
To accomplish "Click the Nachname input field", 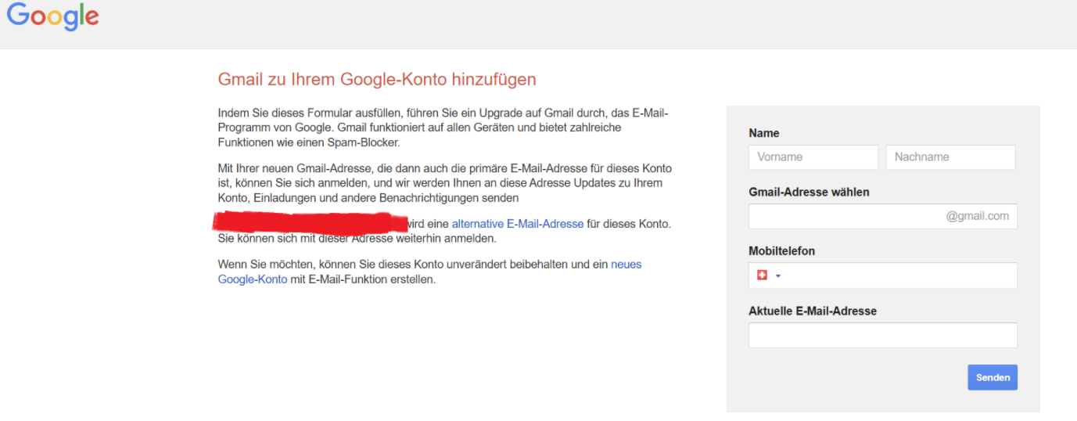I will click(x=950, y=157).
